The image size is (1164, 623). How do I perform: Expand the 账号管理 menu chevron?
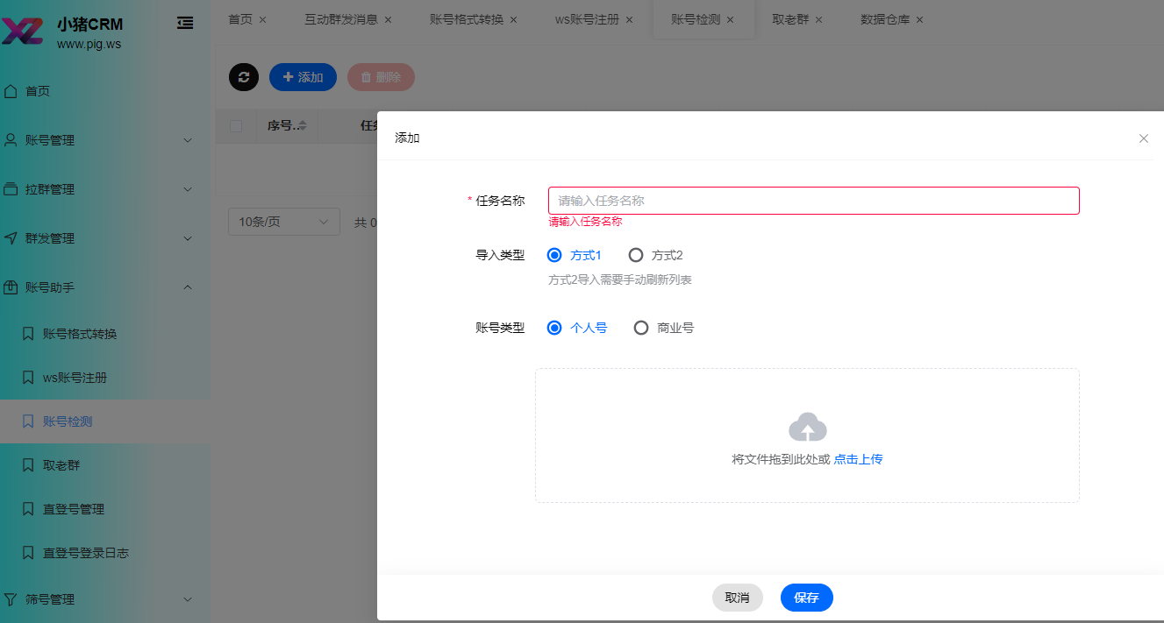point(188,140)
